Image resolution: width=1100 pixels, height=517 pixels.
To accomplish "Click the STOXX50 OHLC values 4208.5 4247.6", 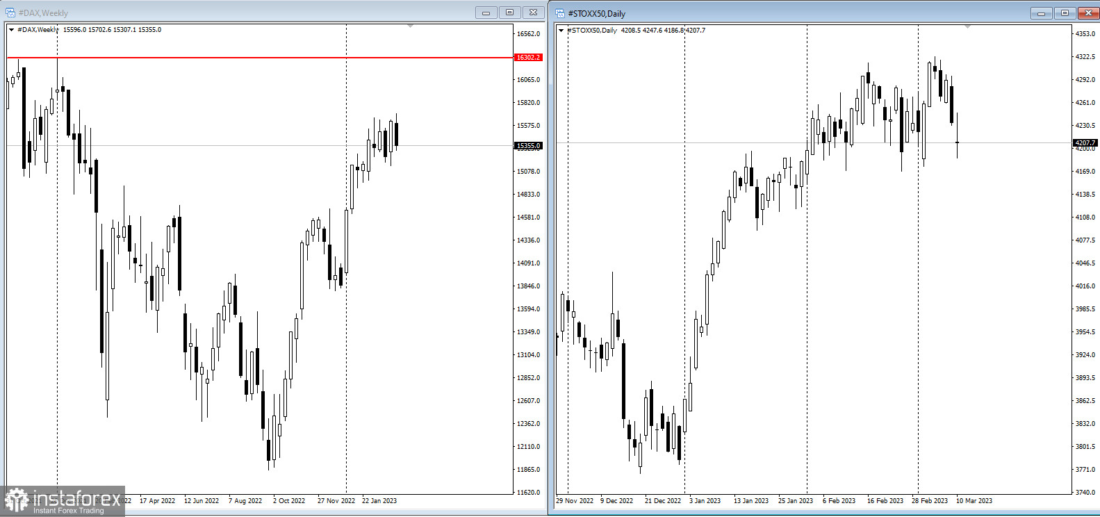I will [641, 31].
